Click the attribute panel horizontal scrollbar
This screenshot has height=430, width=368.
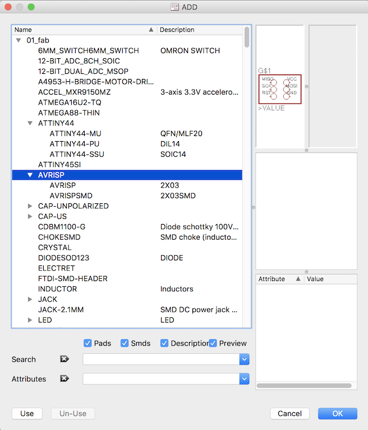[304, 386]
